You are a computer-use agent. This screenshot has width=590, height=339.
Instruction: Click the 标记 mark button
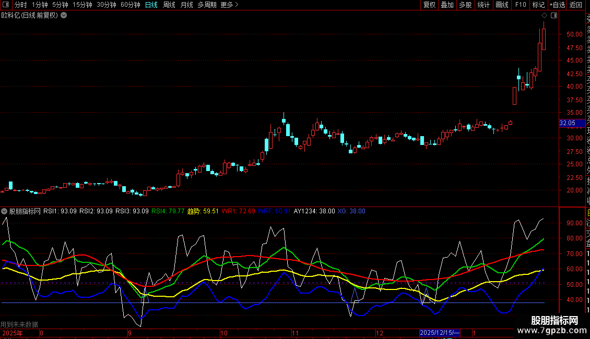click(x=538, y=5)
